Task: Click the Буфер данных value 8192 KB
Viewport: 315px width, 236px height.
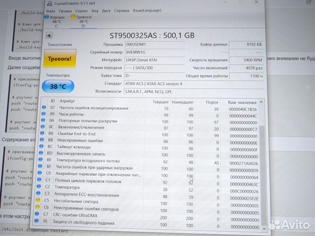Action: tap(246, 44)
